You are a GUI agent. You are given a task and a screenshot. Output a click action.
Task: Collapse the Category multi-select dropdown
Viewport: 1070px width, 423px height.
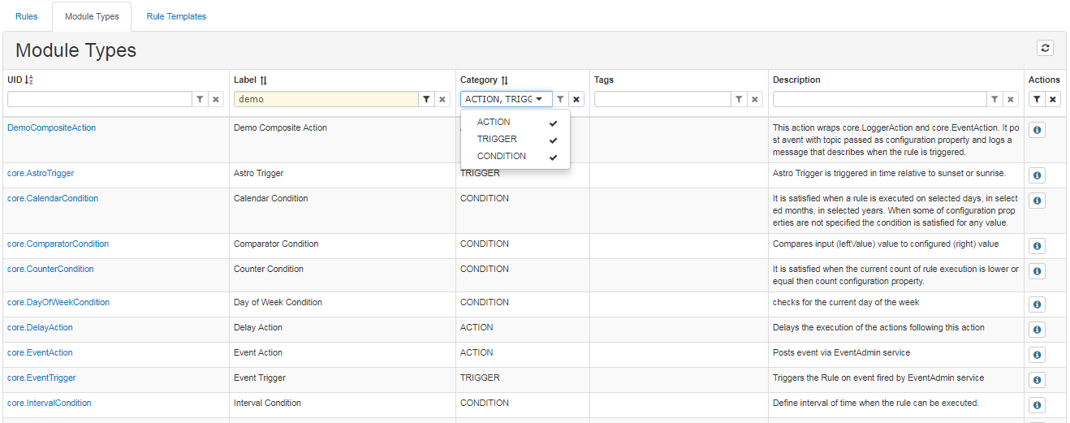point(507,99)
